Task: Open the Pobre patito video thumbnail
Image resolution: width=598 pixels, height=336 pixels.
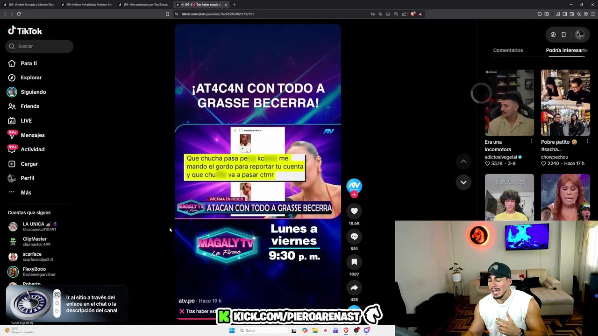Action: tap(565, 103)
